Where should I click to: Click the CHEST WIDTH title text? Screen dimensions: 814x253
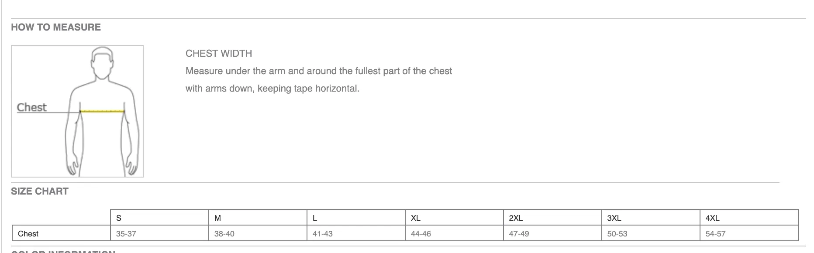[x=219, y=54]
